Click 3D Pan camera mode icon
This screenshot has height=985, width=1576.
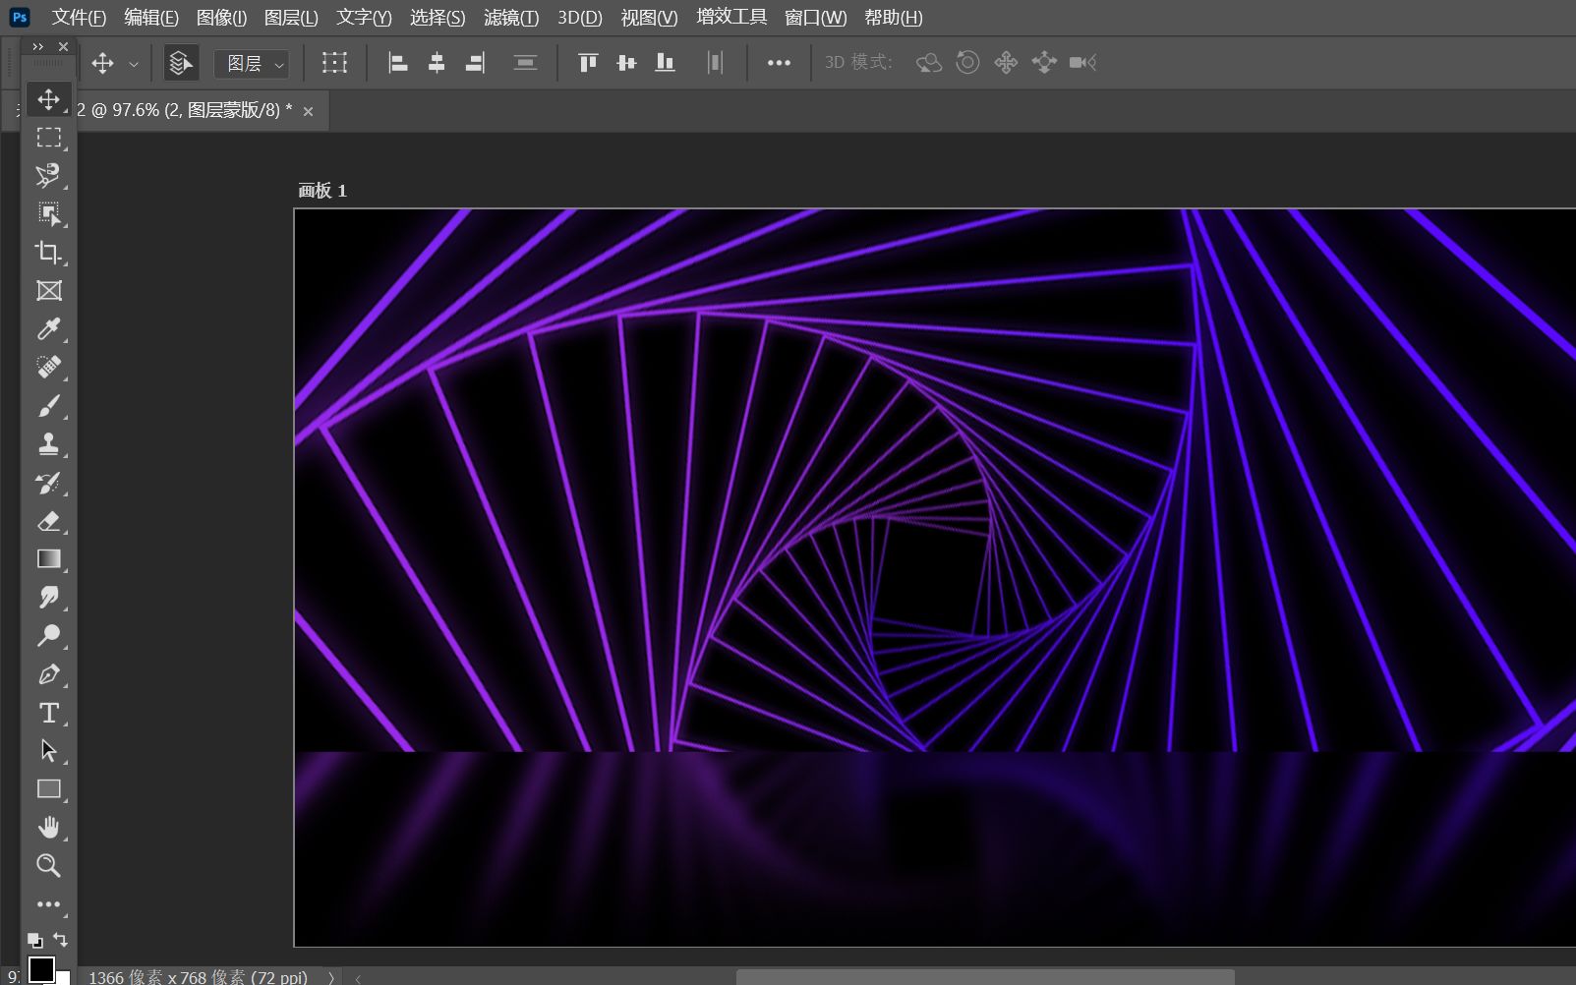1006,63
